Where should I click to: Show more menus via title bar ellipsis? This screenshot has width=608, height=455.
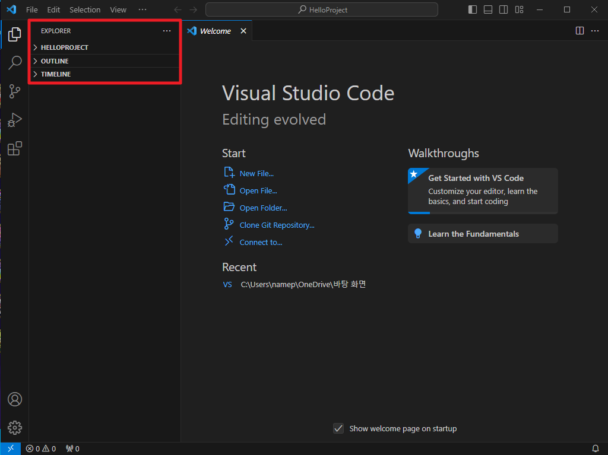click(x=142, y=9)
